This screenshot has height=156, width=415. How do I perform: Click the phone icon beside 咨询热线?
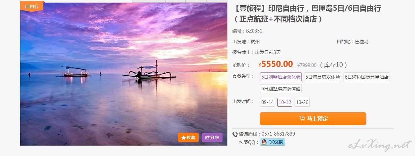coord(235,134)
